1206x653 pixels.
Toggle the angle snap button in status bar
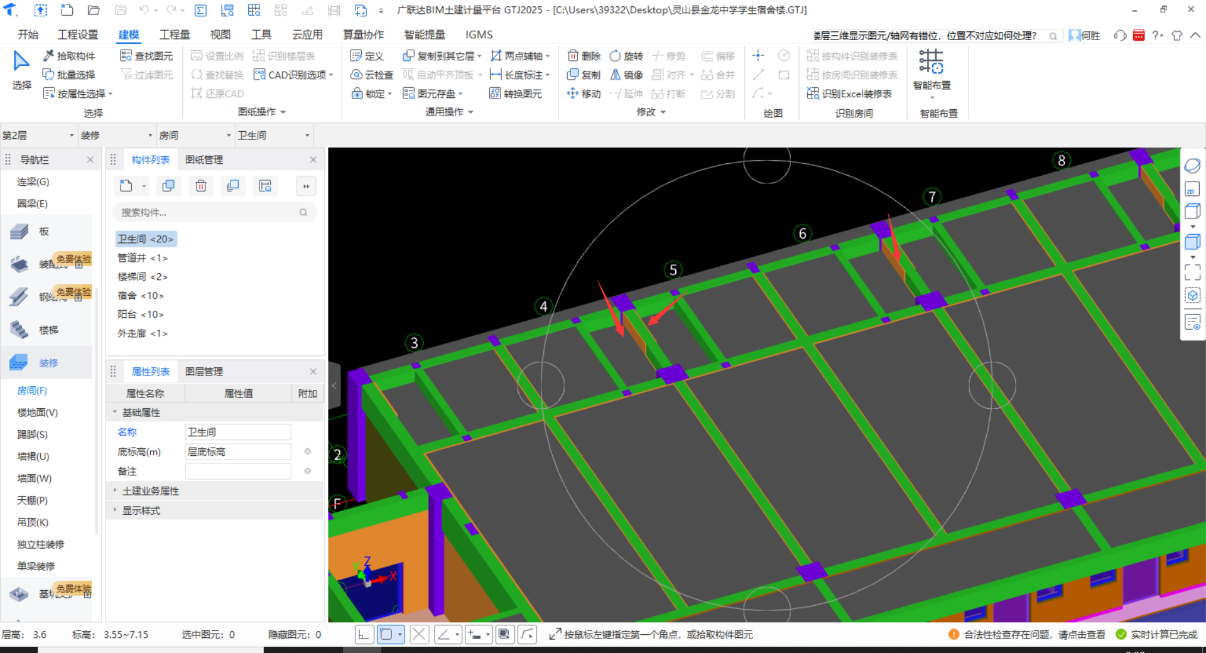pos(443,635)
